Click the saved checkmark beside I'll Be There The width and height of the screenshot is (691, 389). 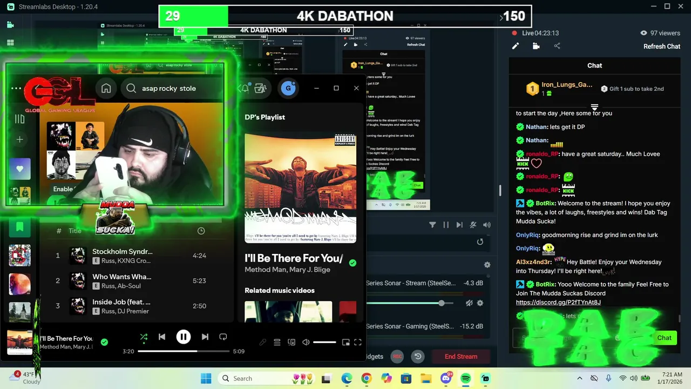click(353, 263)
